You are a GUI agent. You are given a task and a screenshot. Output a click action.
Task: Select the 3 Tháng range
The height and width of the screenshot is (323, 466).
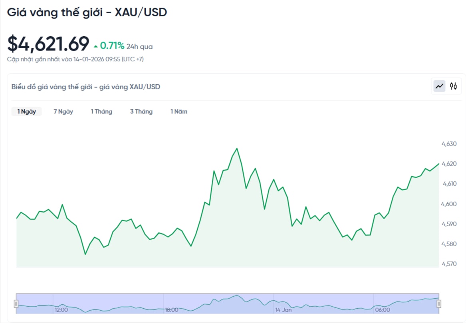tap(141, 112)
